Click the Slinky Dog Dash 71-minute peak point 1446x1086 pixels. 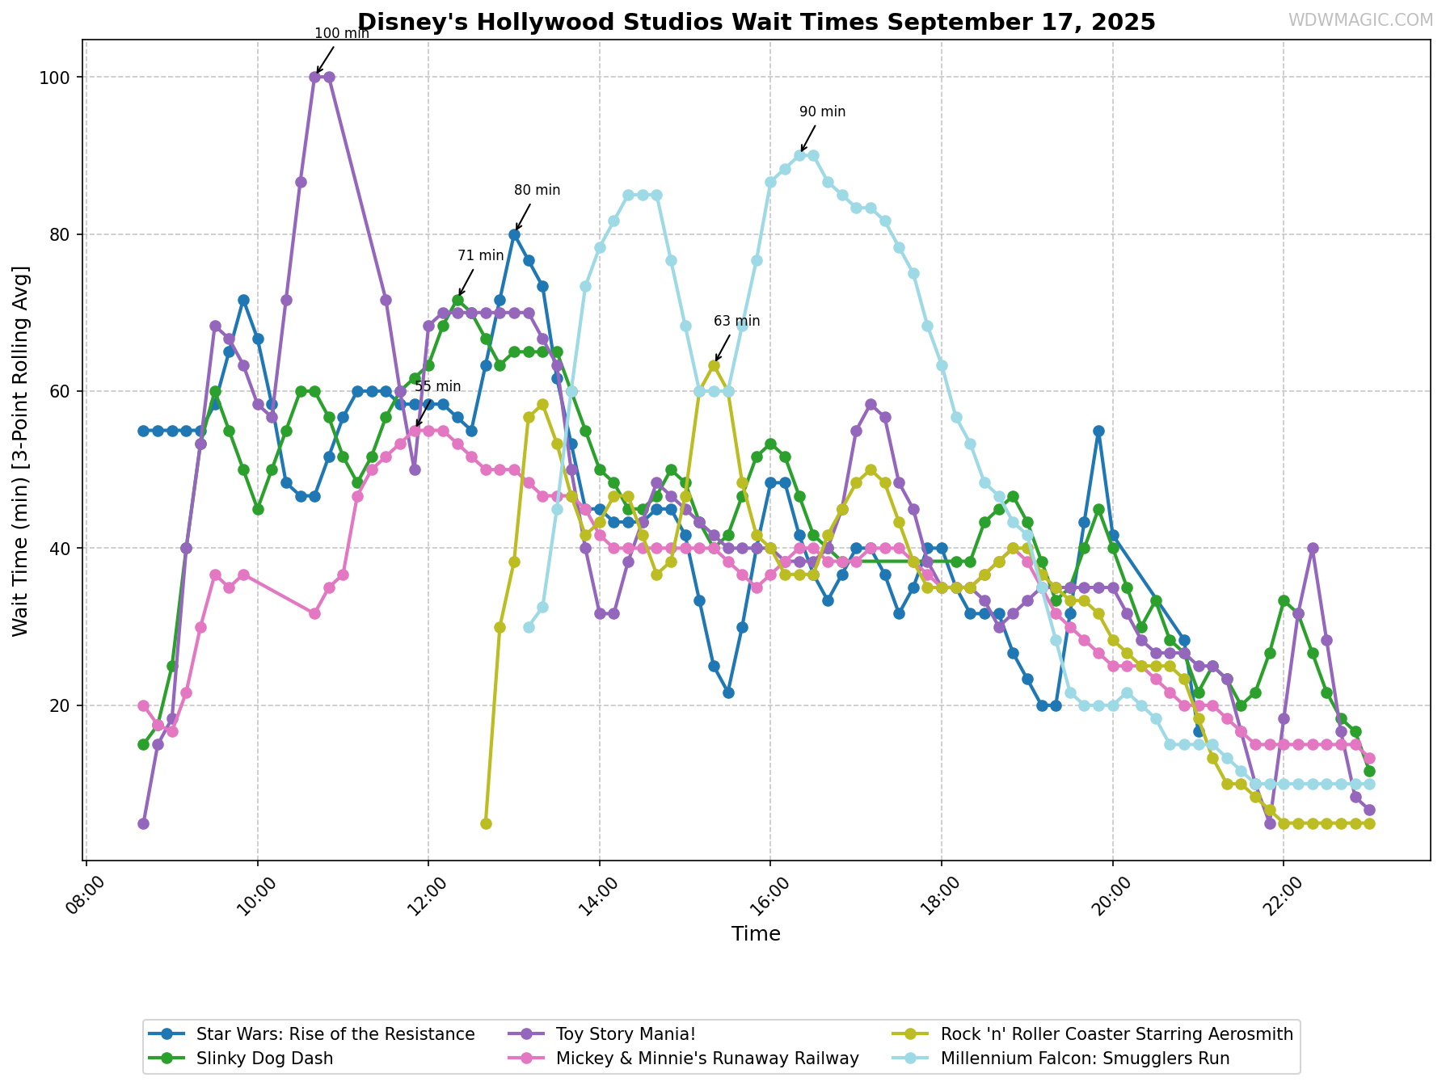457,300
